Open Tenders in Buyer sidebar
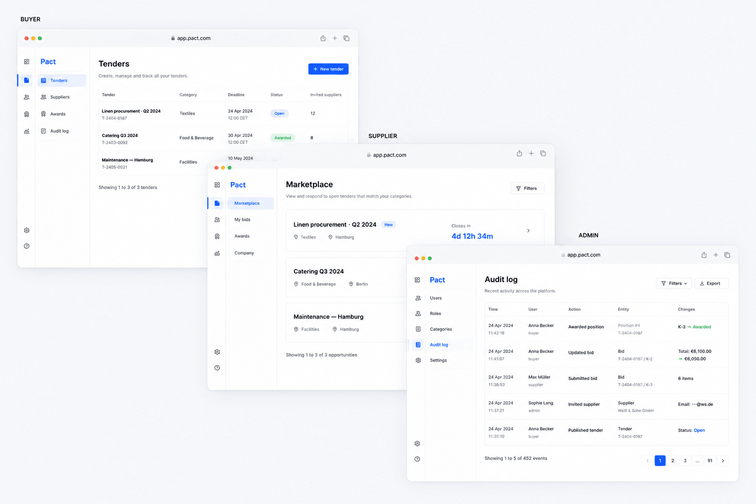The width and height of the screenshot is (756, 504). (62, 80)
